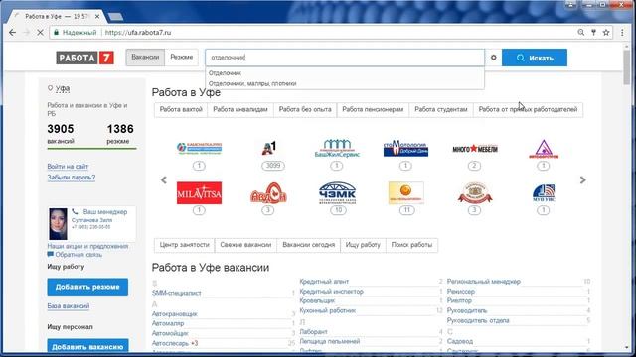The width and height of the screenshot is (636, 357).
Task: Click the Добавить вакансию button
Action: tap(87, 347)
